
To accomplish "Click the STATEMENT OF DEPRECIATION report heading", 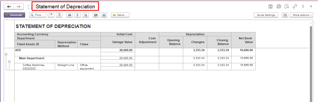I will (53, 26).
